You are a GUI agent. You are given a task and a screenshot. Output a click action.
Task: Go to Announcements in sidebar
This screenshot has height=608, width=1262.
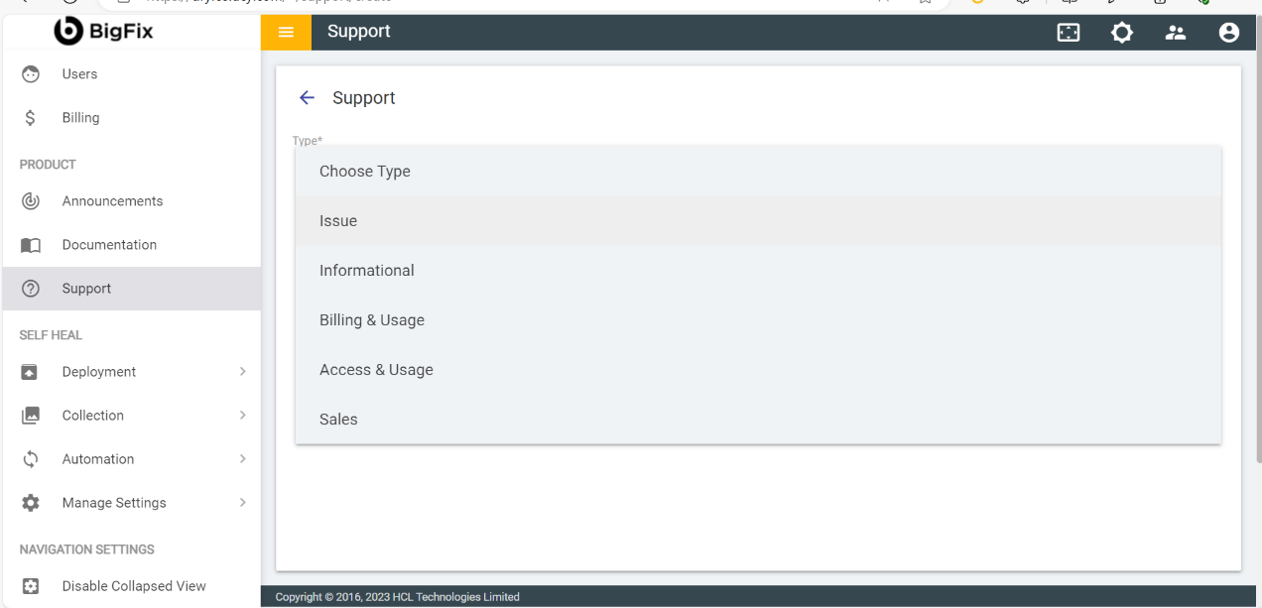tap(132, 201)
